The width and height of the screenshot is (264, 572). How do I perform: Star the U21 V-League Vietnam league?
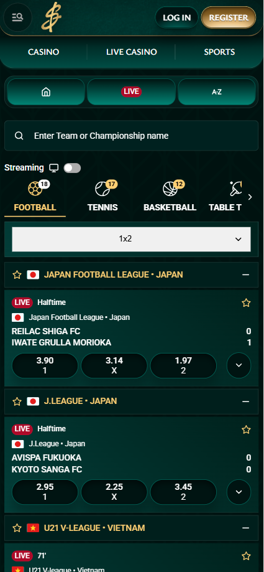[x=17, y=528]
